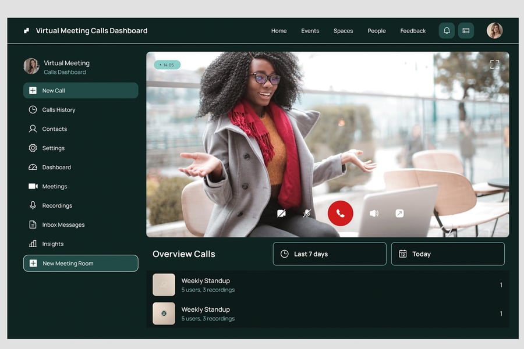This screenshot has height=349, width=524.
Task: Open Calls History in the sidebar
Action: point(58,110)
